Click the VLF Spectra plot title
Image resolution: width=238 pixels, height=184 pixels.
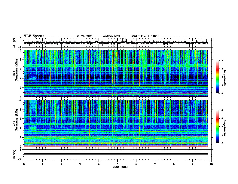(34, 36)
